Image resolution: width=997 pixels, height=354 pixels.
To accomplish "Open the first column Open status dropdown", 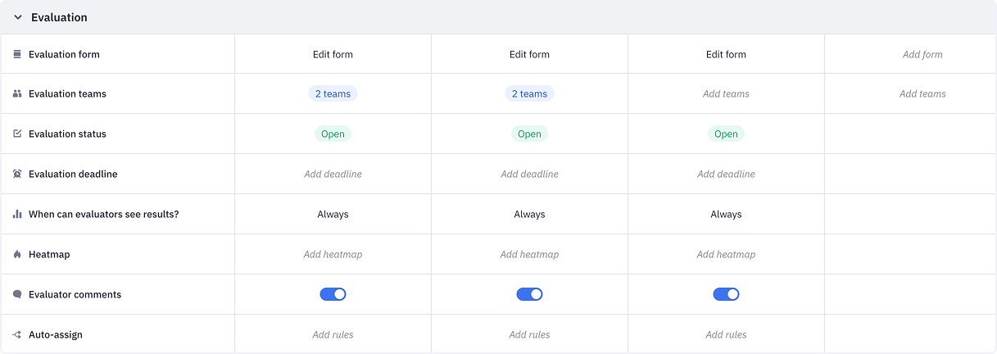I will tap(333, 134).
